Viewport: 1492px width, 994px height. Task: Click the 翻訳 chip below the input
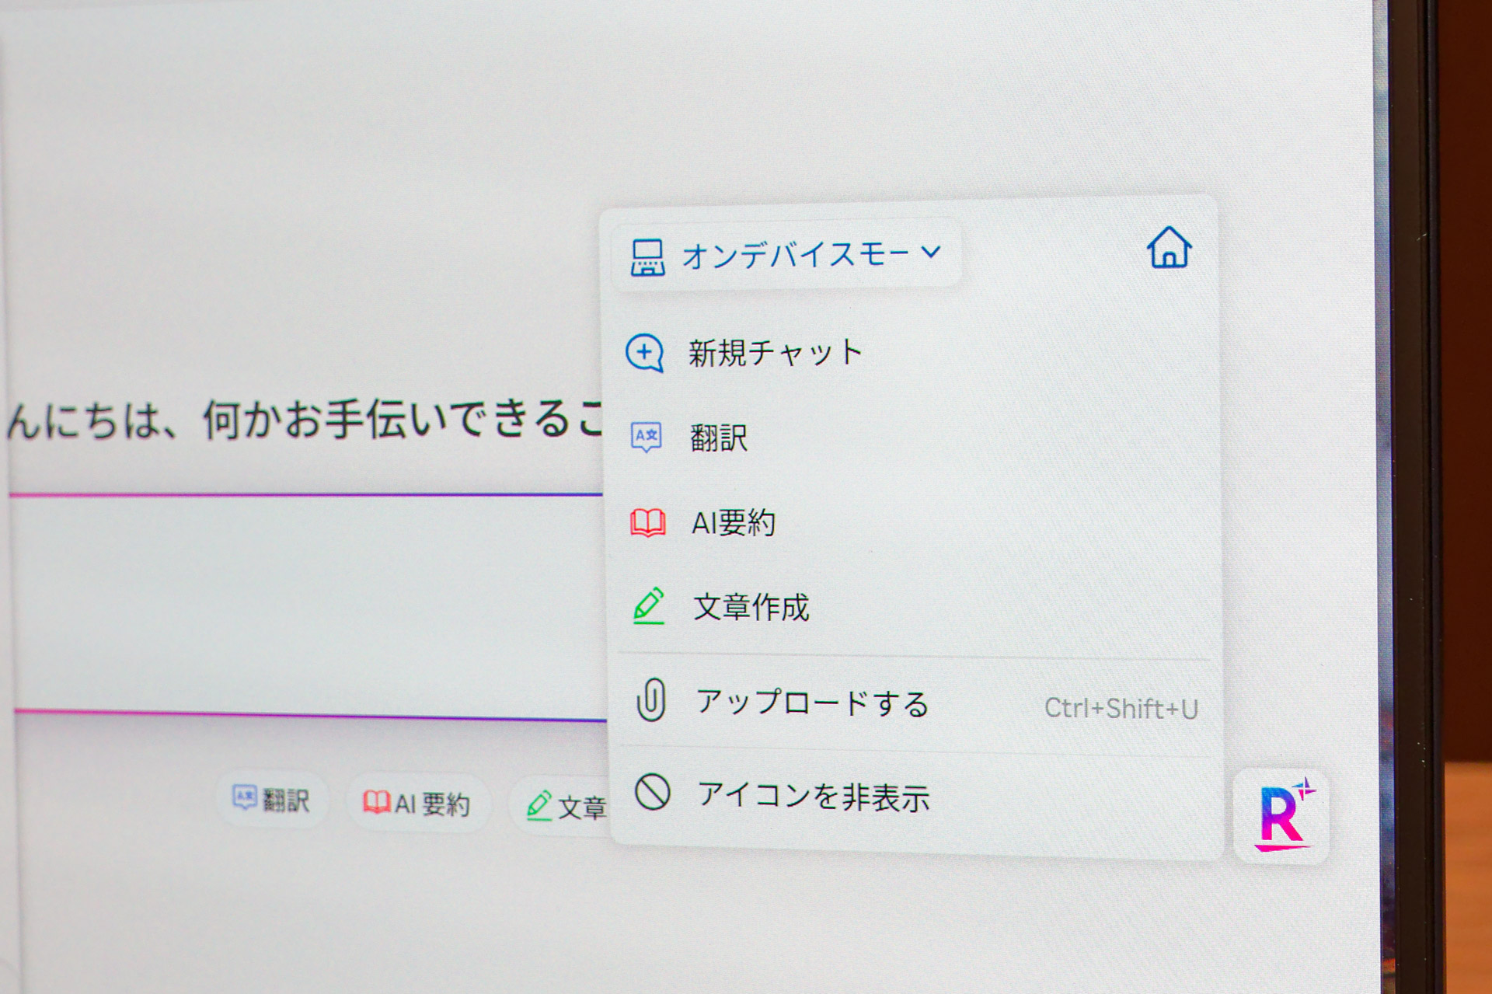click(x=272, y=799)
